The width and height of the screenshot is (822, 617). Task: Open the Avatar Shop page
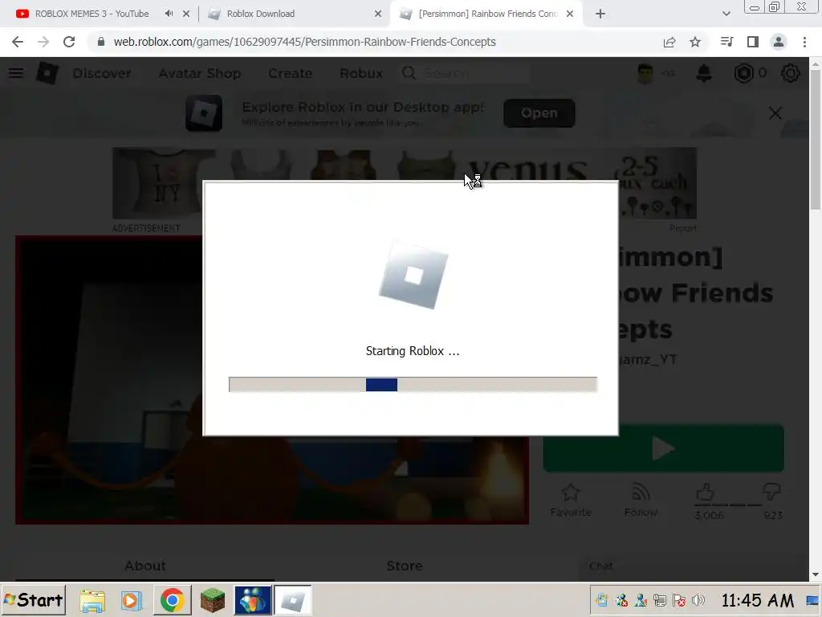[200, 73]
